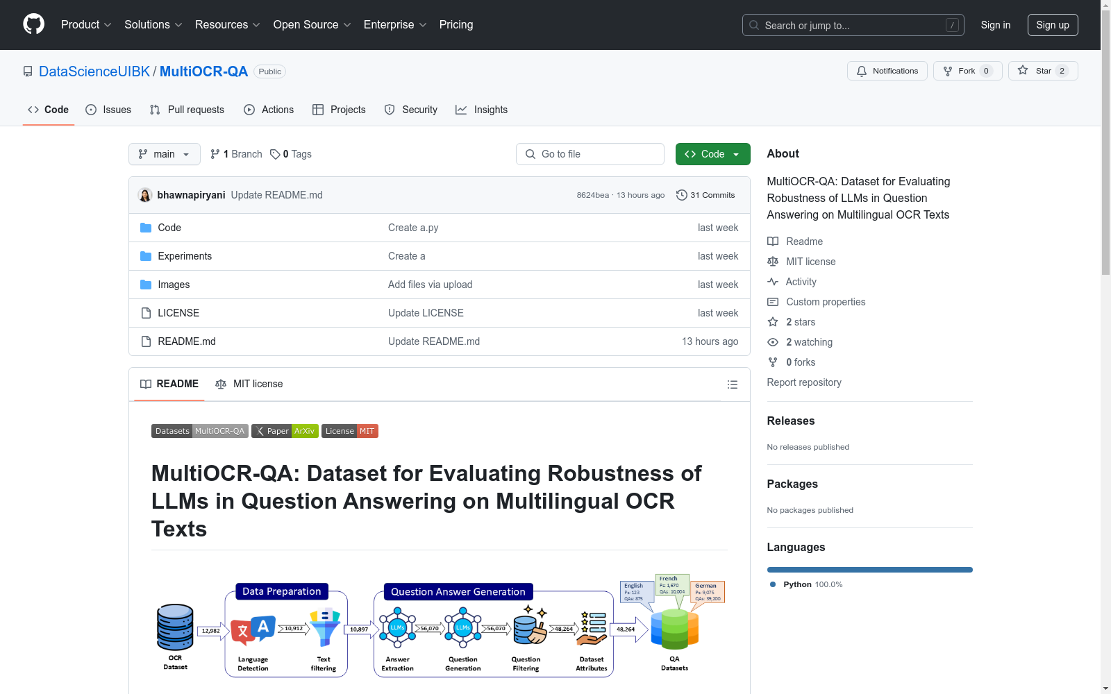Switch to the Actions tab
This screenshot has width=1111, height=694.
coord(269,110)
